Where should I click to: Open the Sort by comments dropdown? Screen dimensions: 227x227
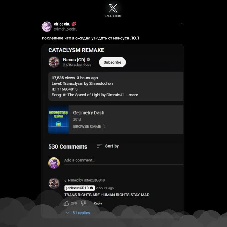tap(108, 146)
